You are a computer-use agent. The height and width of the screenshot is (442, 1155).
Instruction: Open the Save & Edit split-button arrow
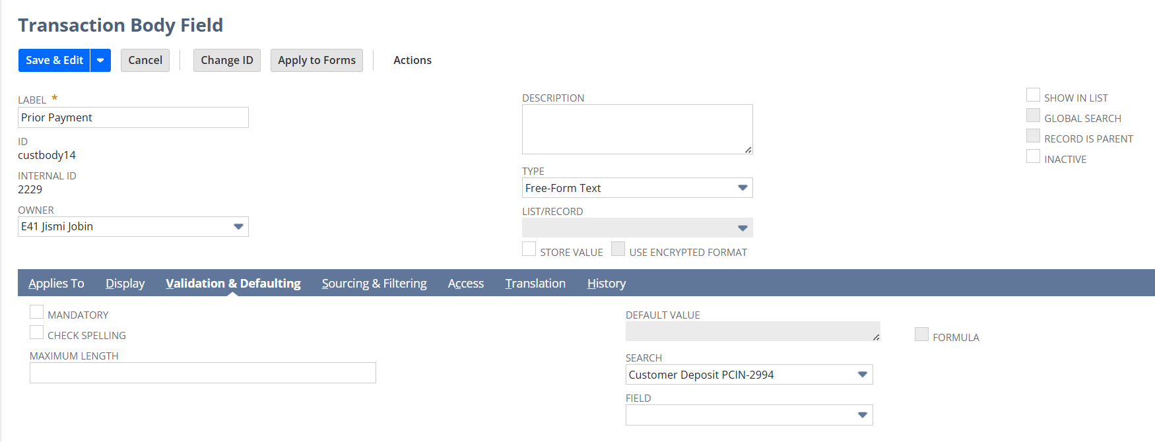click(x=100, y=60)
